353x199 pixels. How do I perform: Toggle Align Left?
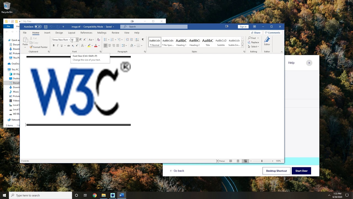pos(105,45)
